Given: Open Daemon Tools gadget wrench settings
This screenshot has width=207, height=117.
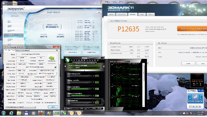Looking at the screenshot, I should point(200,96).
